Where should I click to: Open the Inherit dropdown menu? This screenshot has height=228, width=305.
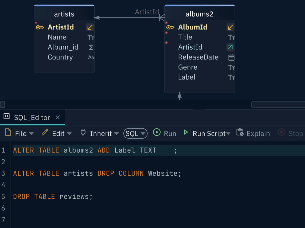click(116, 134)
